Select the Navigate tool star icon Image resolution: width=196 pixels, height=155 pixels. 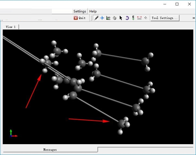pyautogui.click(x=102, y=18)
